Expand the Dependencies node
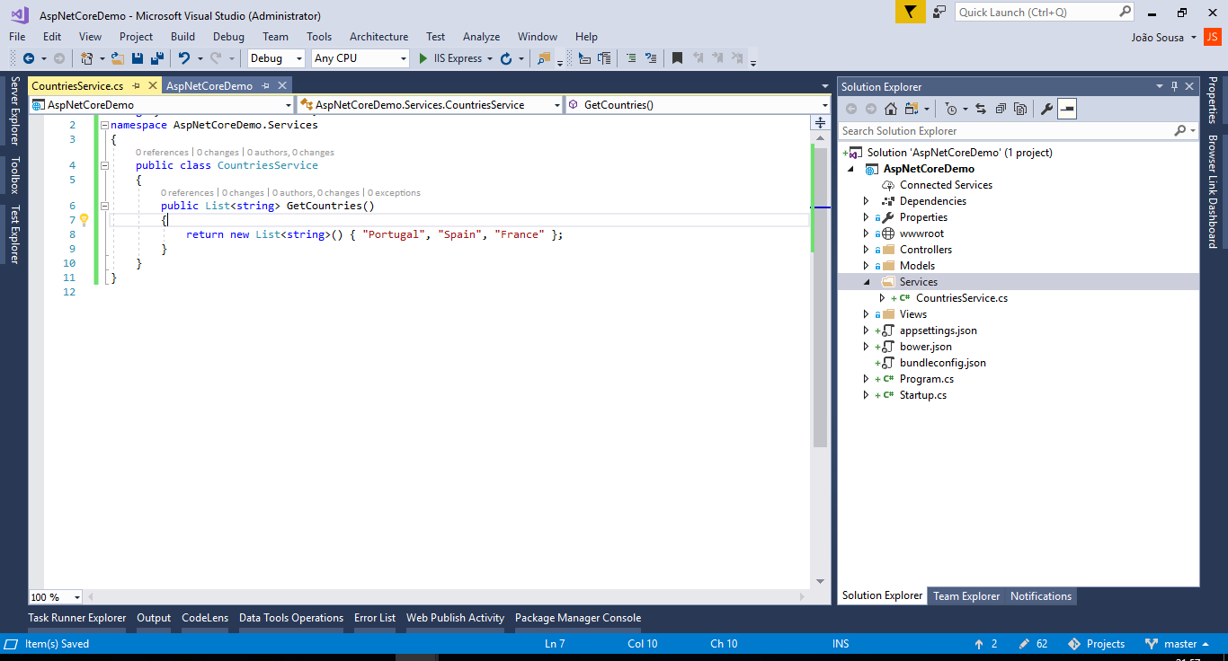This screenshot has height=661, width=1228. click(x=866, y=201)
